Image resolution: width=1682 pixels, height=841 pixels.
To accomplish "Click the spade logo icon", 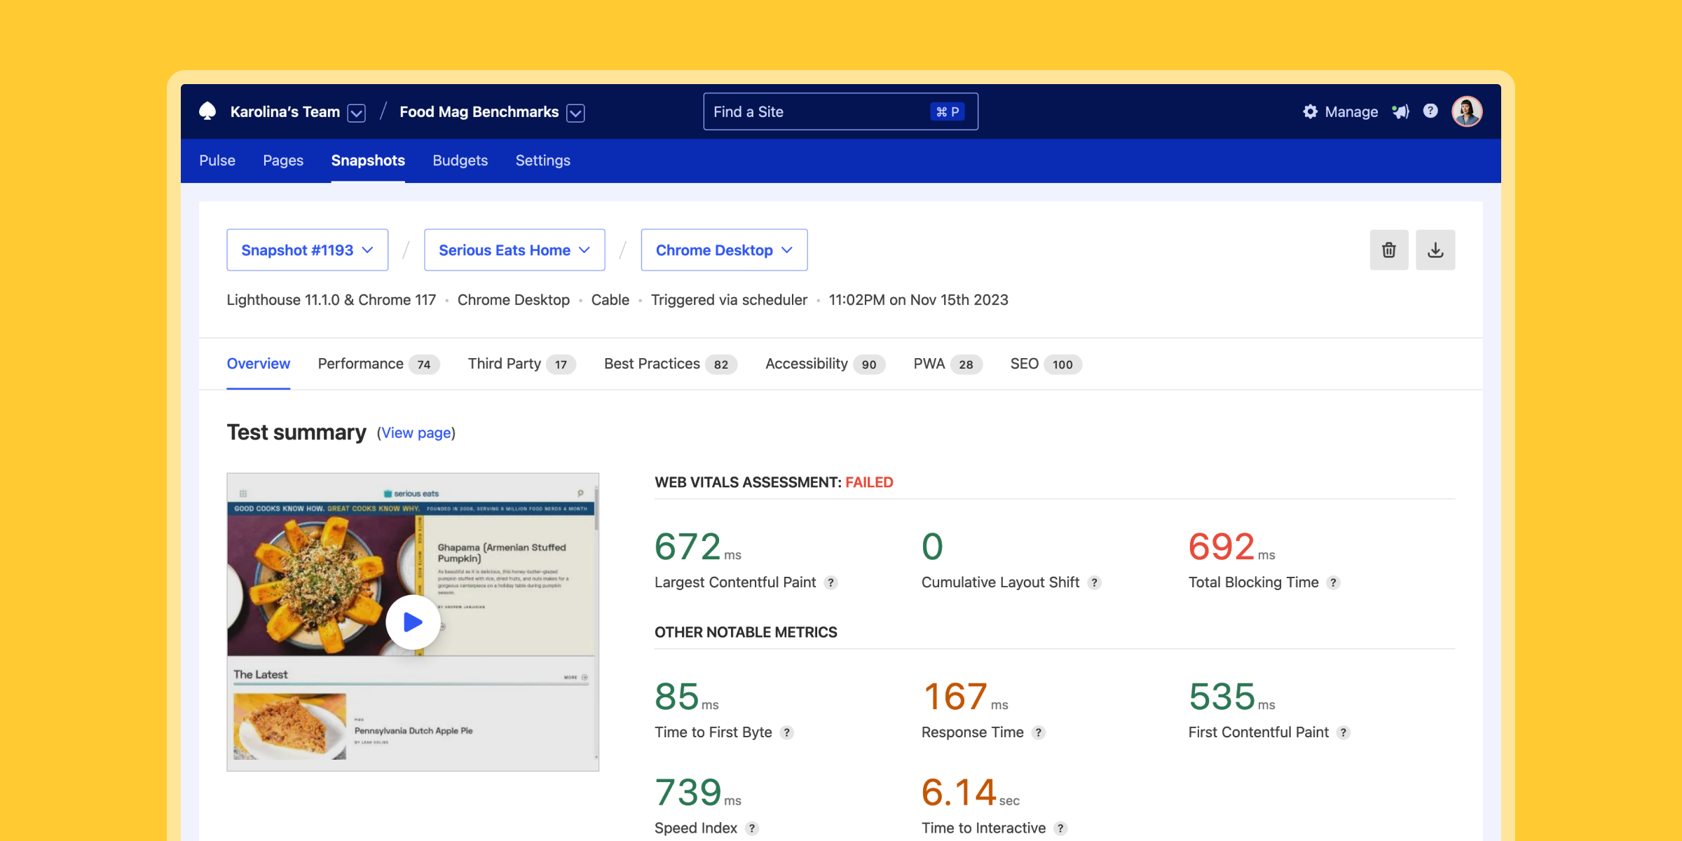I will (210, 111).
